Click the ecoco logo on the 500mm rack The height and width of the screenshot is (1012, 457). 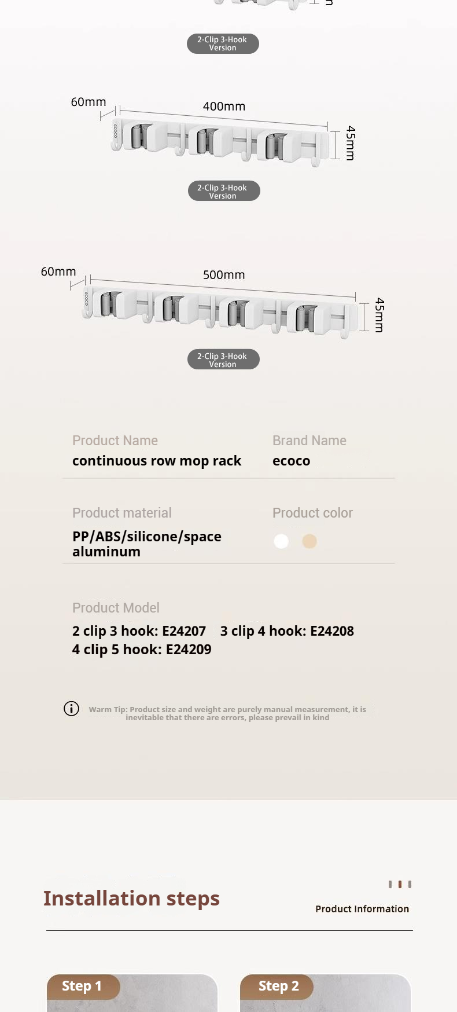click(x=86, y=299)
